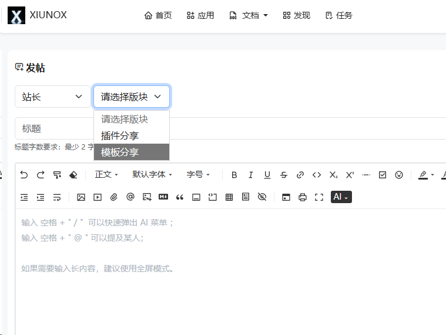Open the AI dropdown button
446x335 pixels.
point(341,197)
